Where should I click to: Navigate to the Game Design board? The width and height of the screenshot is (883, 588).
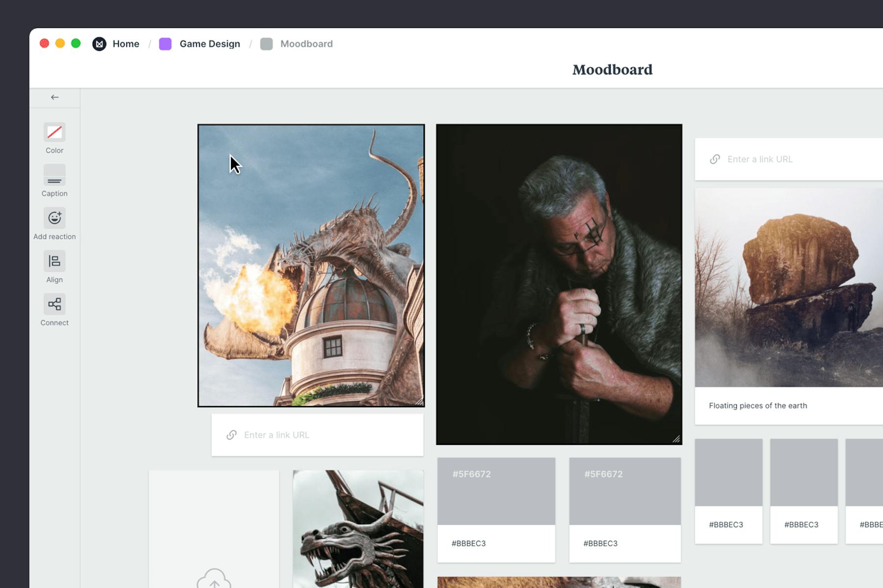coord(209,44)
